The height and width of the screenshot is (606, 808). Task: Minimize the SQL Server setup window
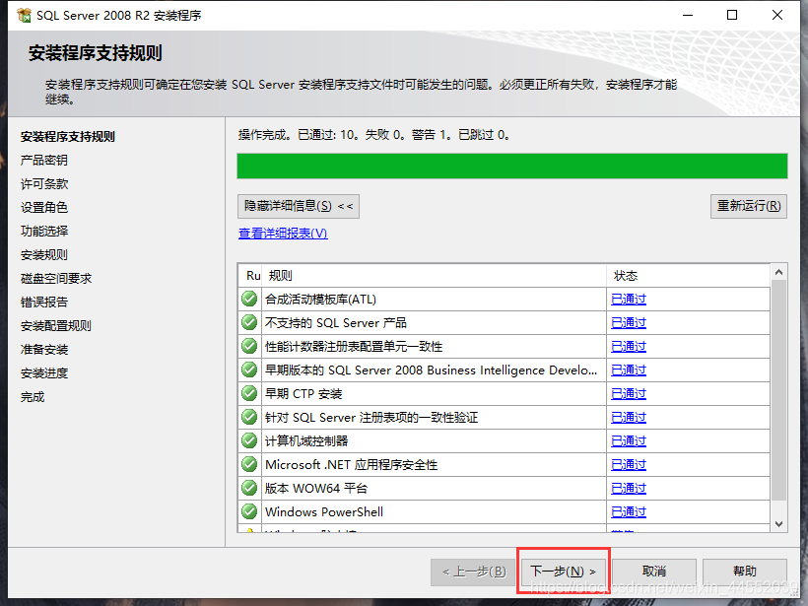pyautogui.click(x=688, y=15)
